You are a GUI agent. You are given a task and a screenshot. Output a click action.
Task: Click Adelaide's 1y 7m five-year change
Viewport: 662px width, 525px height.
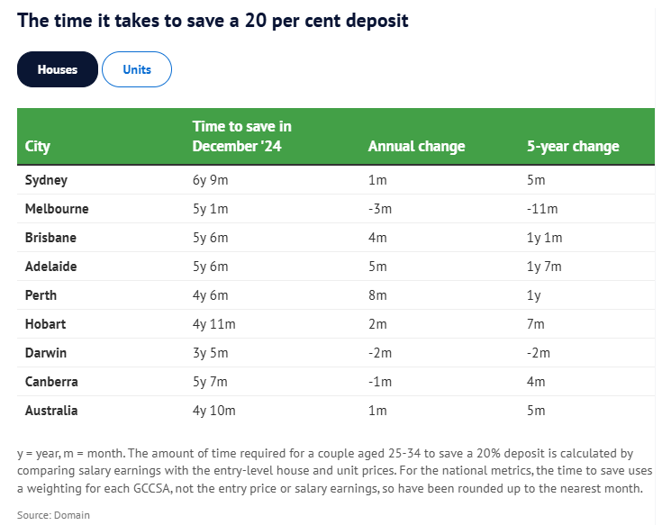[x=544, y=267]
